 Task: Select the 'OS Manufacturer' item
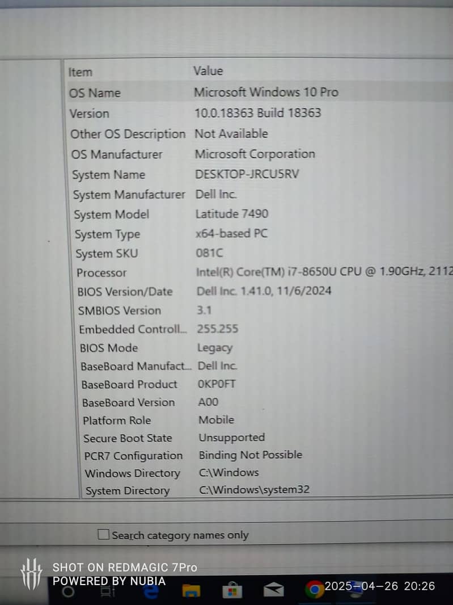(x=117, y=155)
